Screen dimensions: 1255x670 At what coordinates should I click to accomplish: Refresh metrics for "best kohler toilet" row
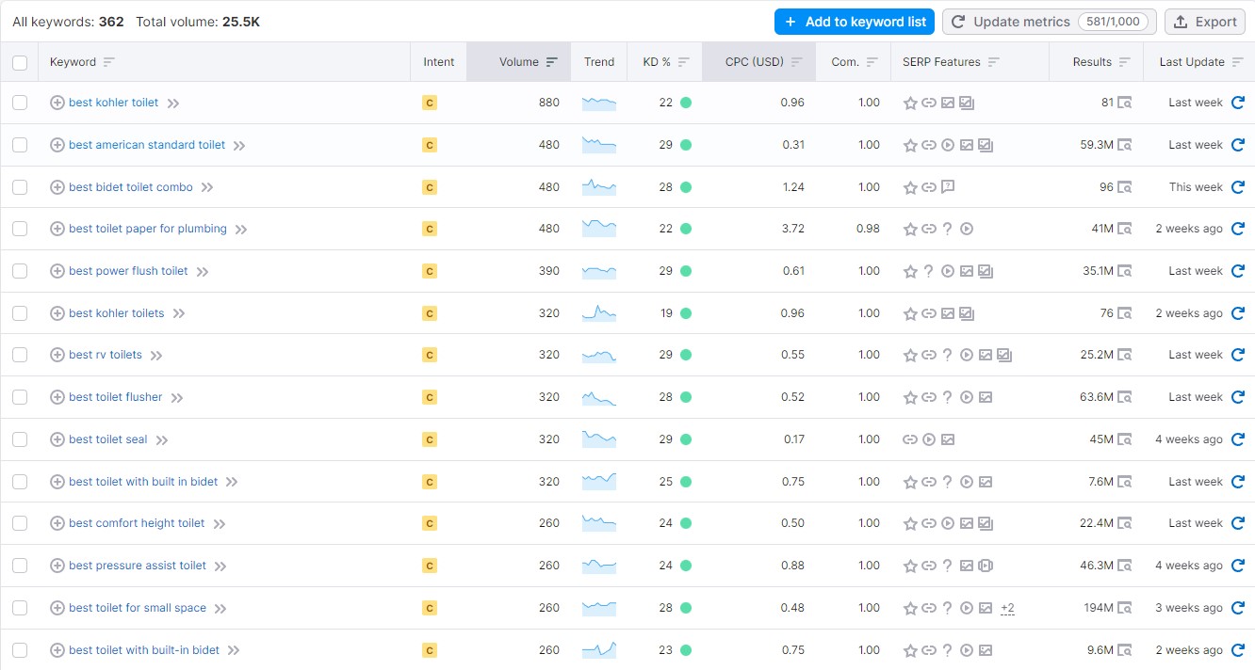(1239, 103)
